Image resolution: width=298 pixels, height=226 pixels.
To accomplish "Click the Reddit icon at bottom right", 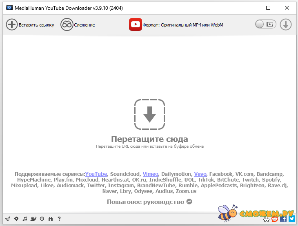I will (275, 219).
